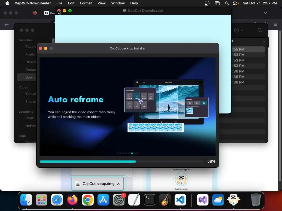The height and width of the screenshot is (211, 282).
Task: Open the Window menu
Action: (118, 3)
